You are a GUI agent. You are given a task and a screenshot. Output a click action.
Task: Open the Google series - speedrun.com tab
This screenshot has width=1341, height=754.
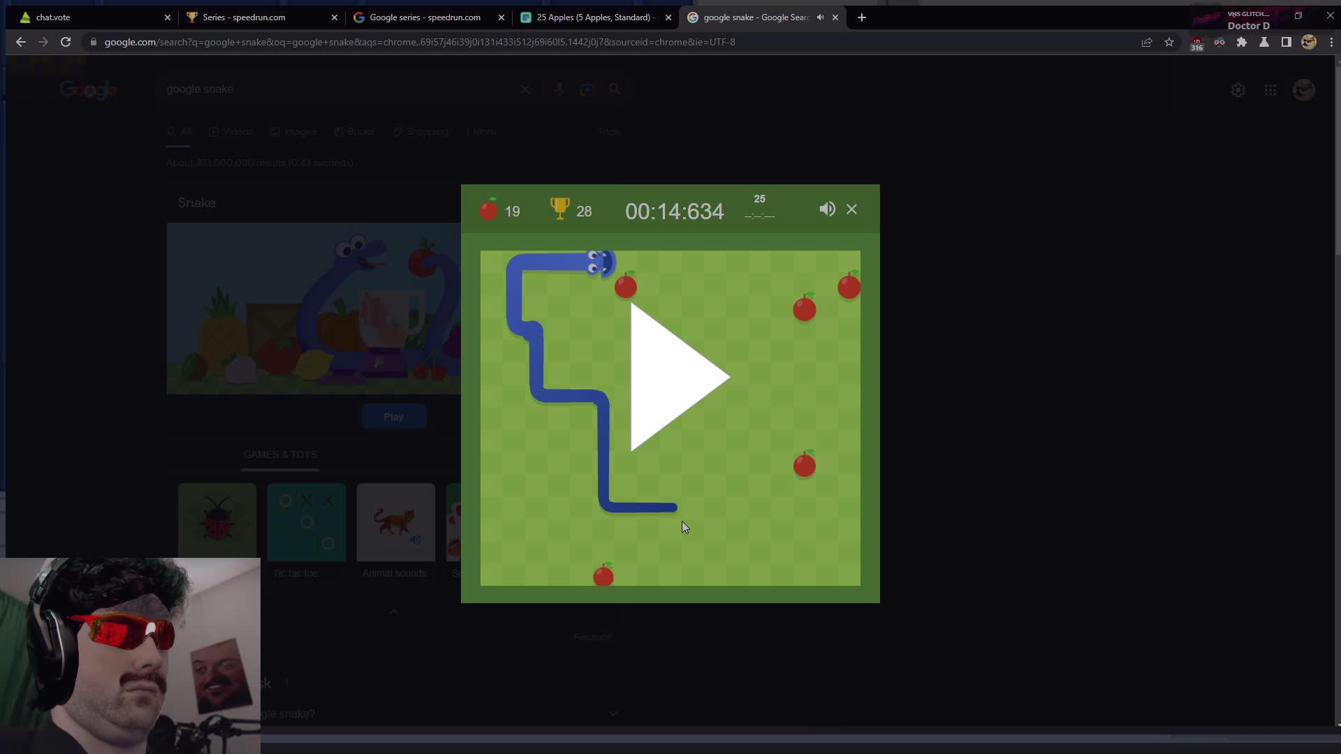(425, 17)
